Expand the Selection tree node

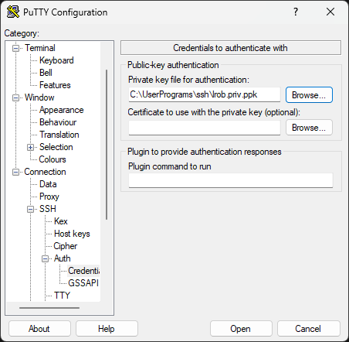pos(30,147)
